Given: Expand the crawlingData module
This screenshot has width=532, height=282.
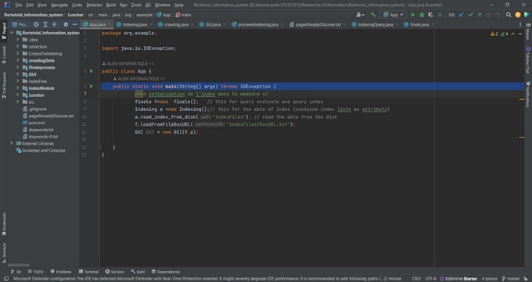Looking at the screenshot, I should 18,60.
